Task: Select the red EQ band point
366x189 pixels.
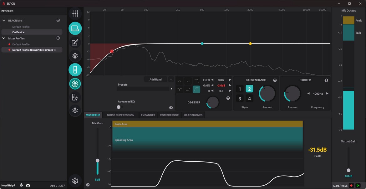Action: coord(112,51)
